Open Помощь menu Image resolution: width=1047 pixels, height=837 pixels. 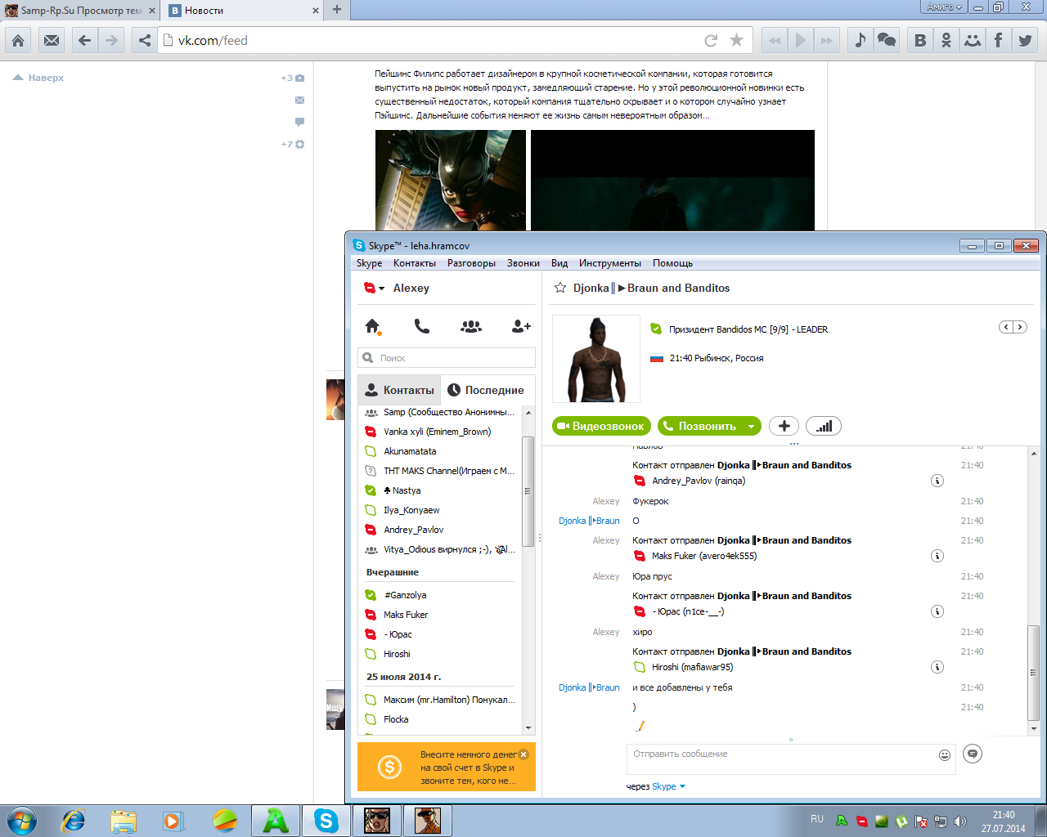pos(672,263)
